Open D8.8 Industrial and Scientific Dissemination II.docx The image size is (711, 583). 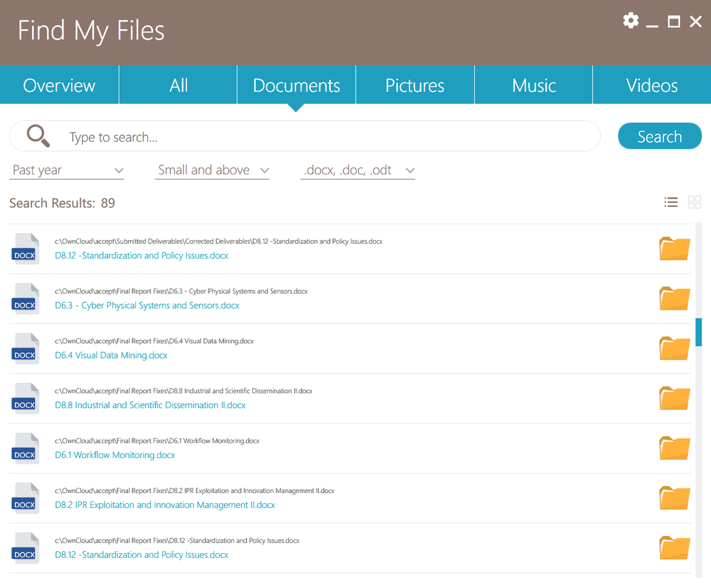click(150, 405)
